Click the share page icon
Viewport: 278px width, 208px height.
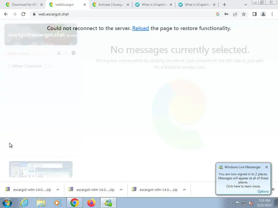235,14
